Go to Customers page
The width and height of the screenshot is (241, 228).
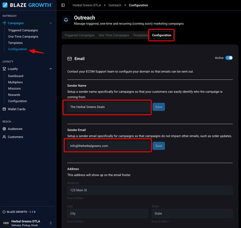click(15, 137)
